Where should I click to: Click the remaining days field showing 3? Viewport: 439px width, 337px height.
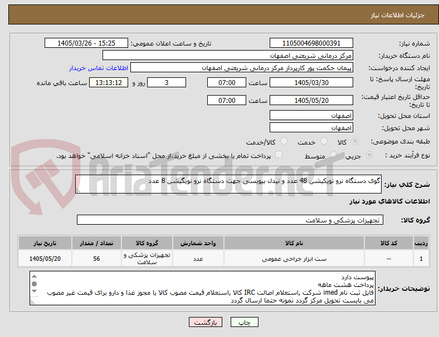point(167,83)
